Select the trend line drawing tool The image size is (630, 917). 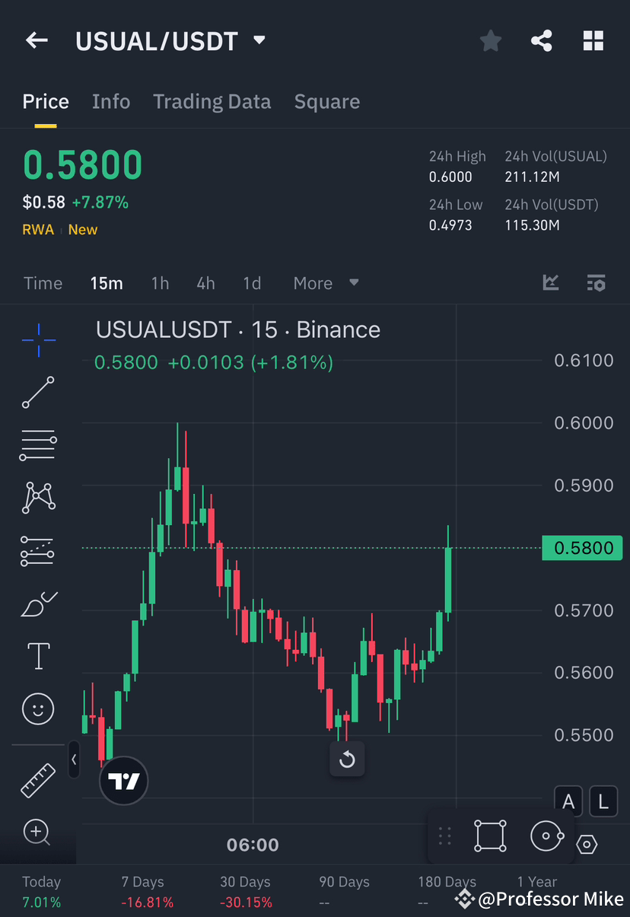coord(37,393)
